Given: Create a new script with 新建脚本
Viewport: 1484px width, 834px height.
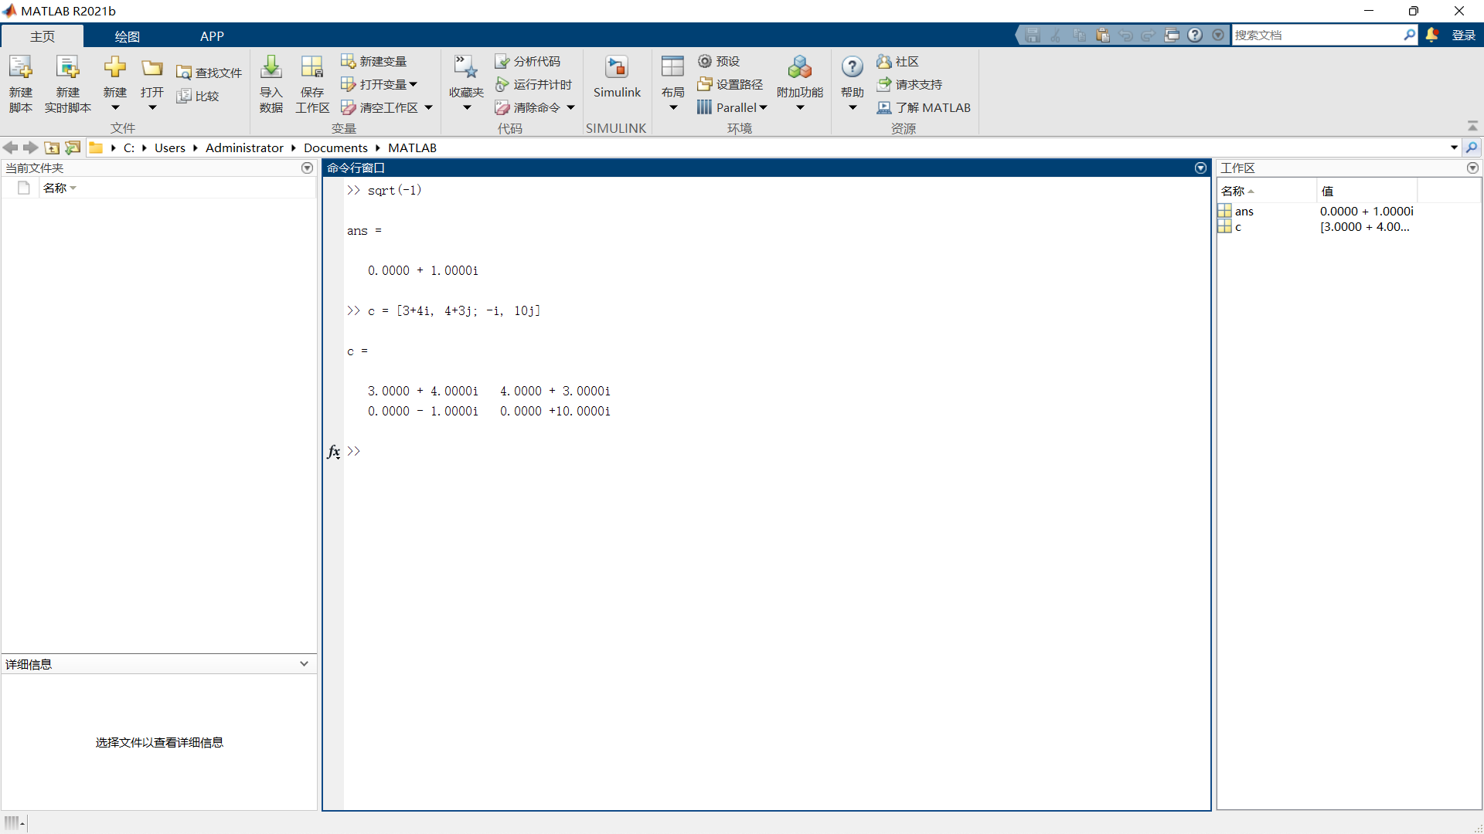Looking at the screenshot, I should tap(21, 83).
